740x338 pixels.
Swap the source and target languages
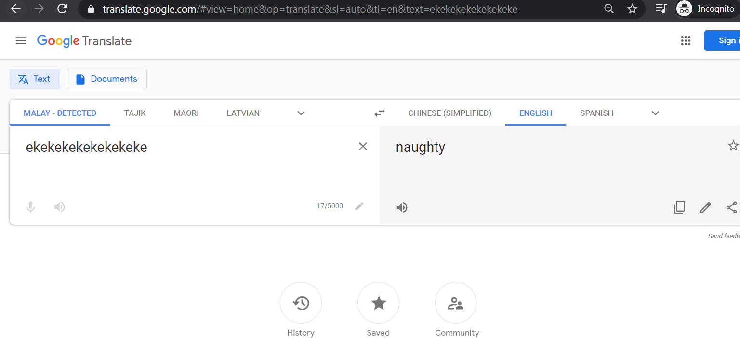click(x=380, y=113)
